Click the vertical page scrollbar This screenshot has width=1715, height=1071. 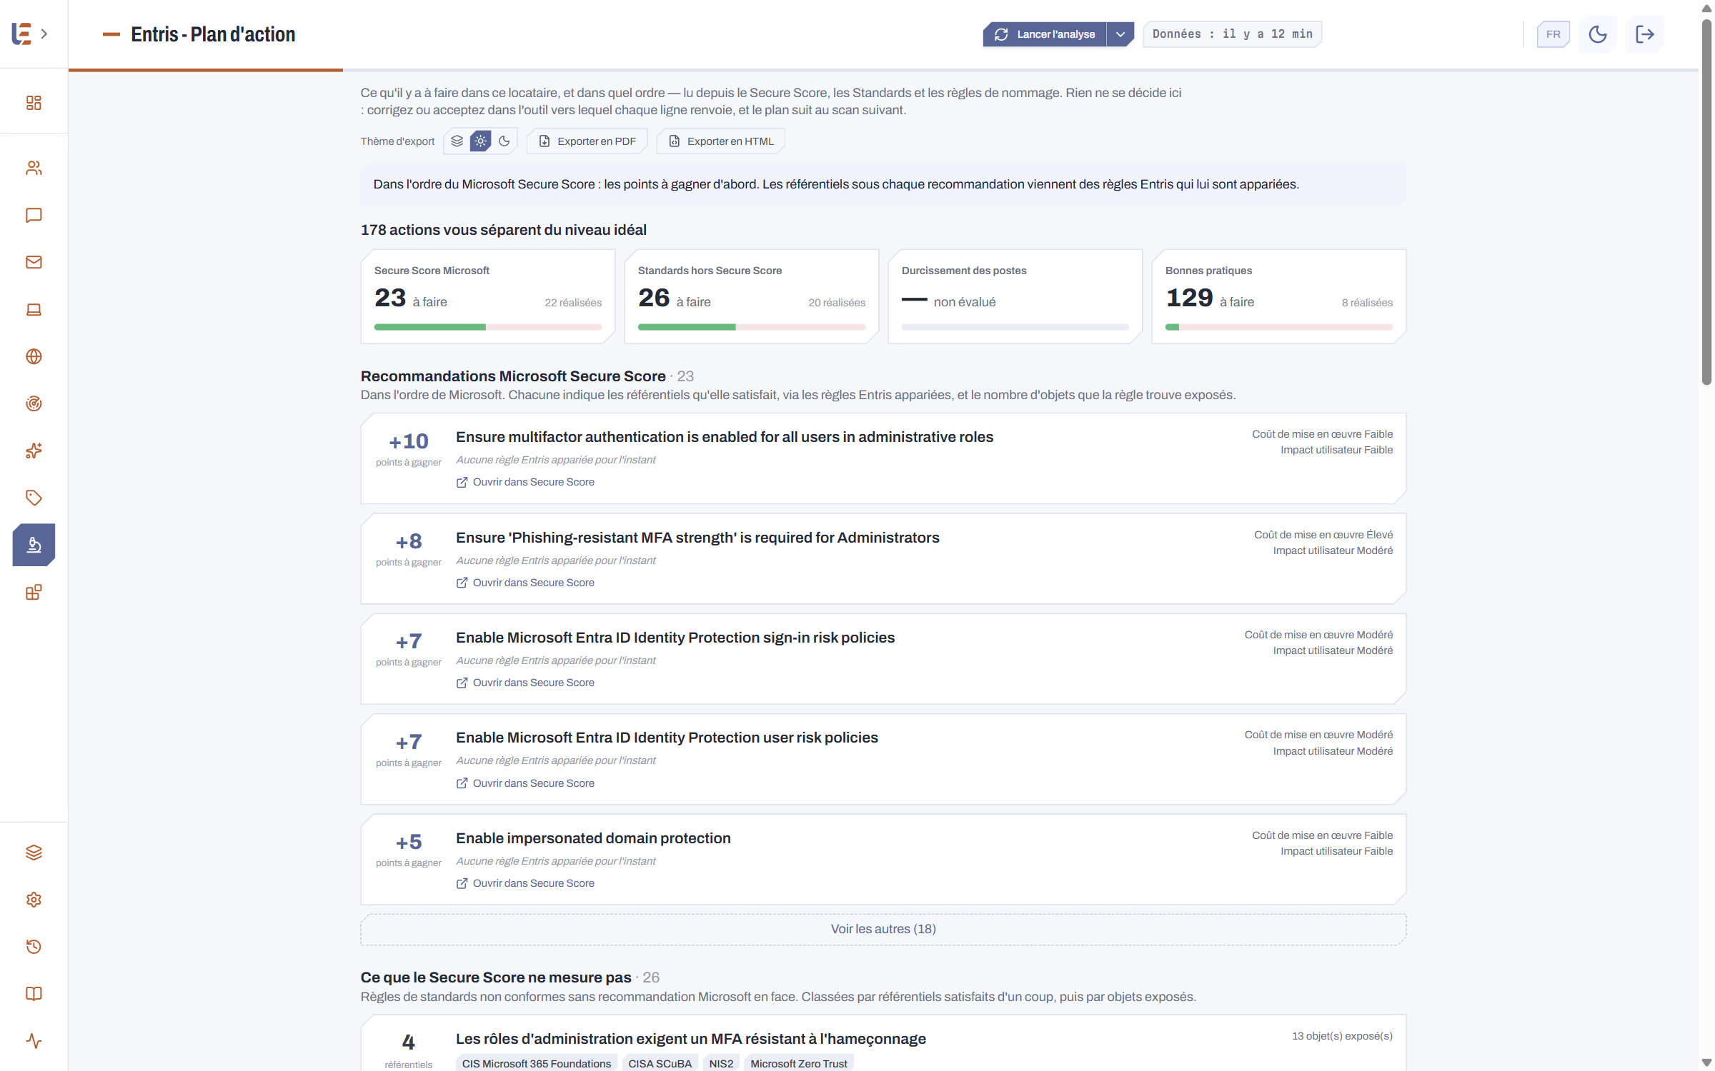1706,202
